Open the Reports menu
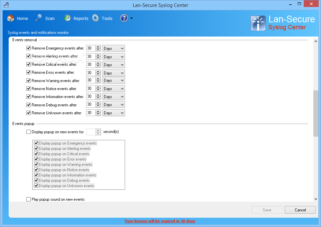This screenshot has width=321, height=227. point(81,18)
